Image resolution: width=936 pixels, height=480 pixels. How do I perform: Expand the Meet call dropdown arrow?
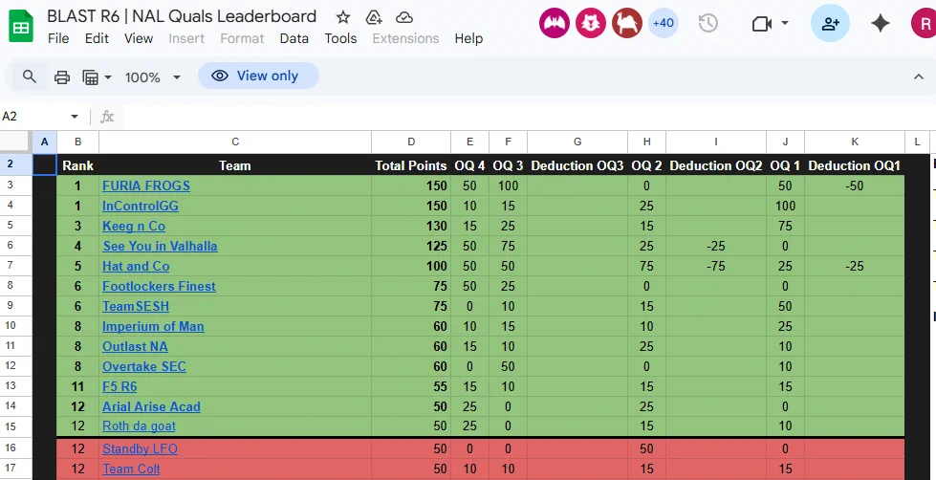(x=785, y=23)
